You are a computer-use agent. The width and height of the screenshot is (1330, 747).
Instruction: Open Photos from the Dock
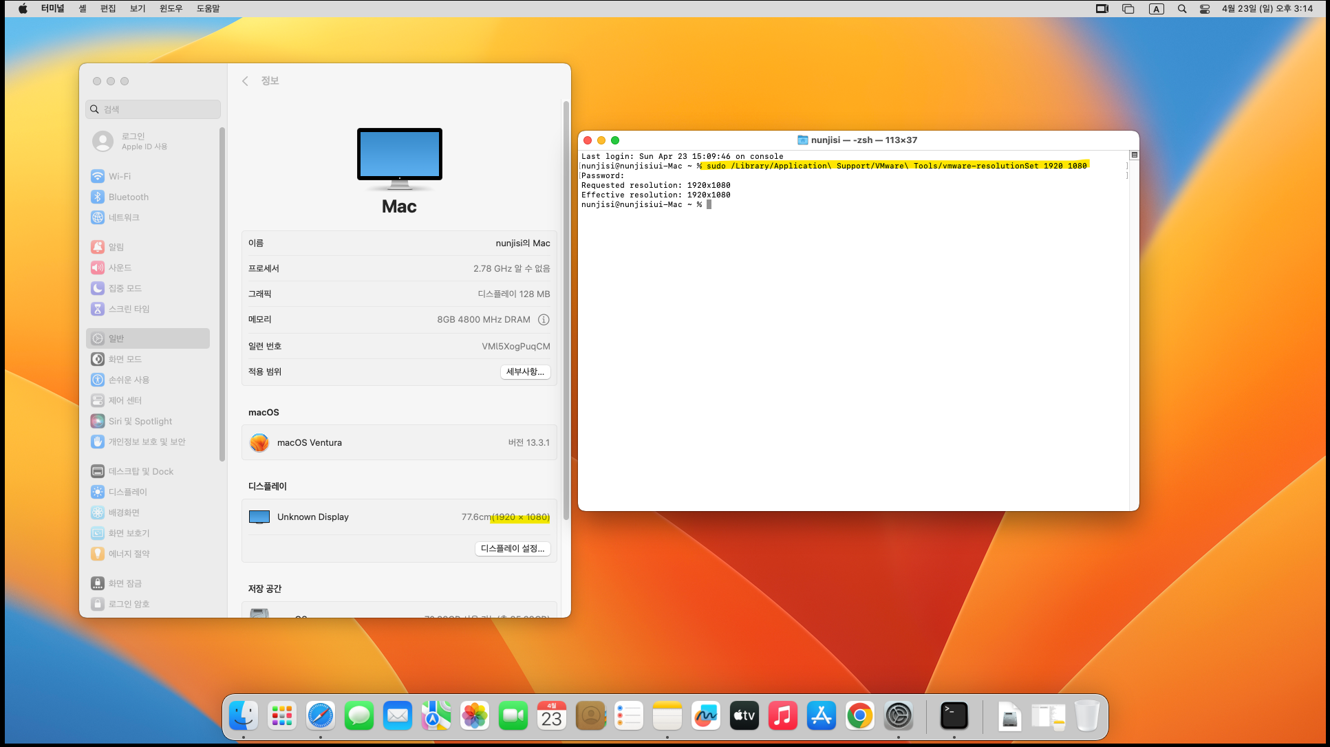click(x=475, y=716)
